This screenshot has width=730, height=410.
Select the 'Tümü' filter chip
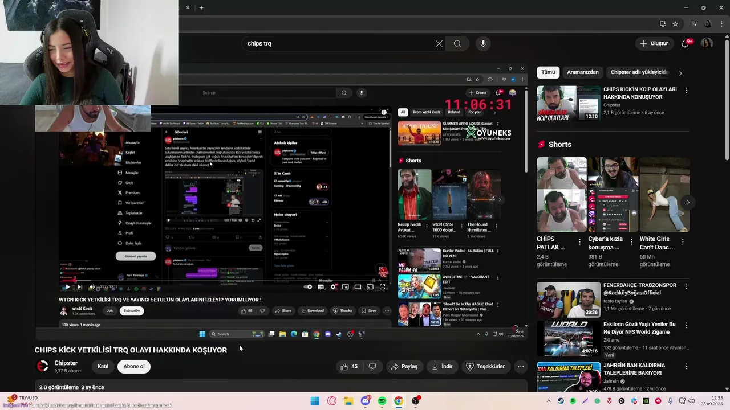(x=548, y=72)
